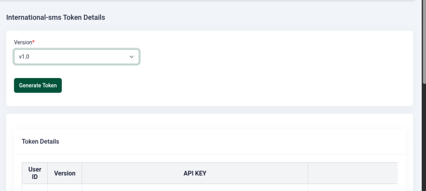The image size is (426, 191).
Task: Click the first row cell under API KEY
Action: [x=195, y=188]
